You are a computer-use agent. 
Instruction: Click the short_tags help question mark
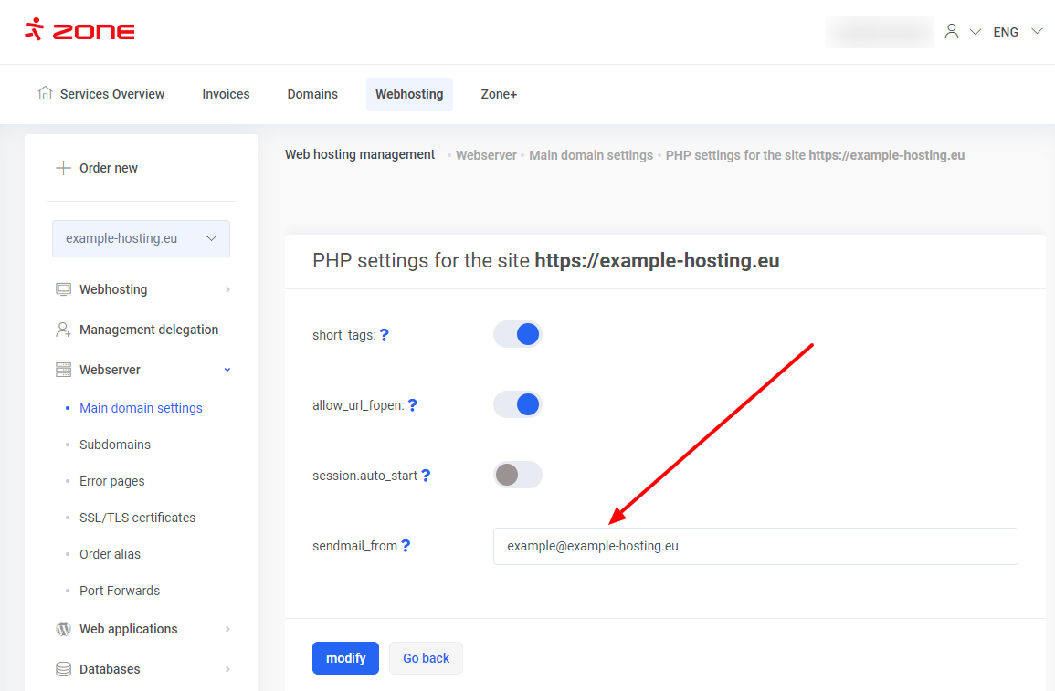click(x=385, y=335)
